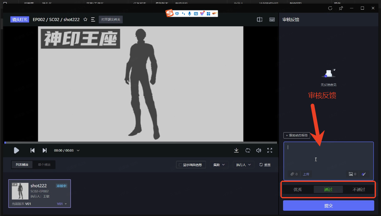Open Sogou soft keyboard
Screen dimensions: 381x216
pos(196,14)
